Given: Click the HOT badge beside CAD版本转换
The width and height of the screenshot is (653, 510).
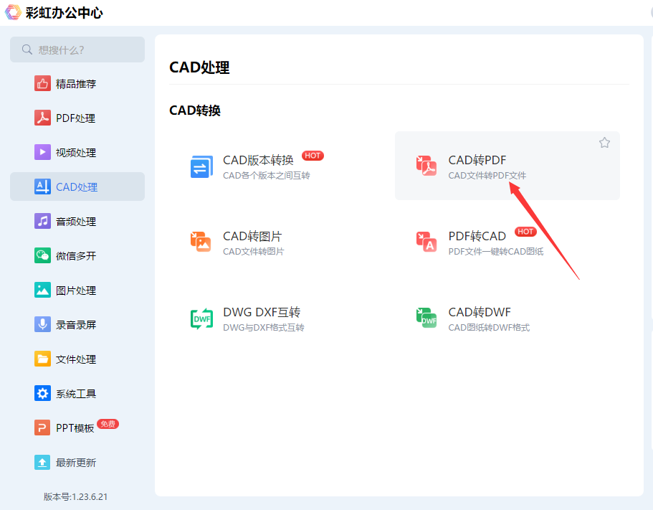Looking at the screenshot, I should (x=313, y=156).
